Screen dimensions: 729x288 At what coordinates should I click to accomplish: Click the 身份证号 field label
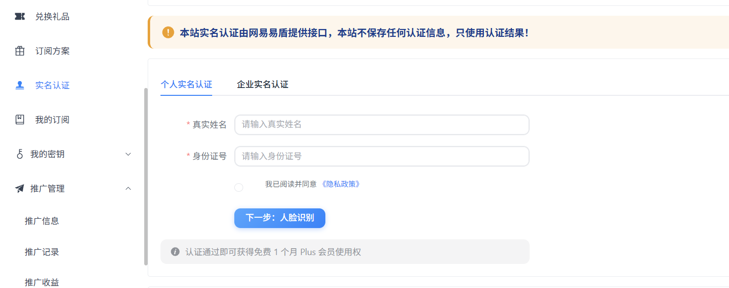pyautogui.click(x=209, y=156)
